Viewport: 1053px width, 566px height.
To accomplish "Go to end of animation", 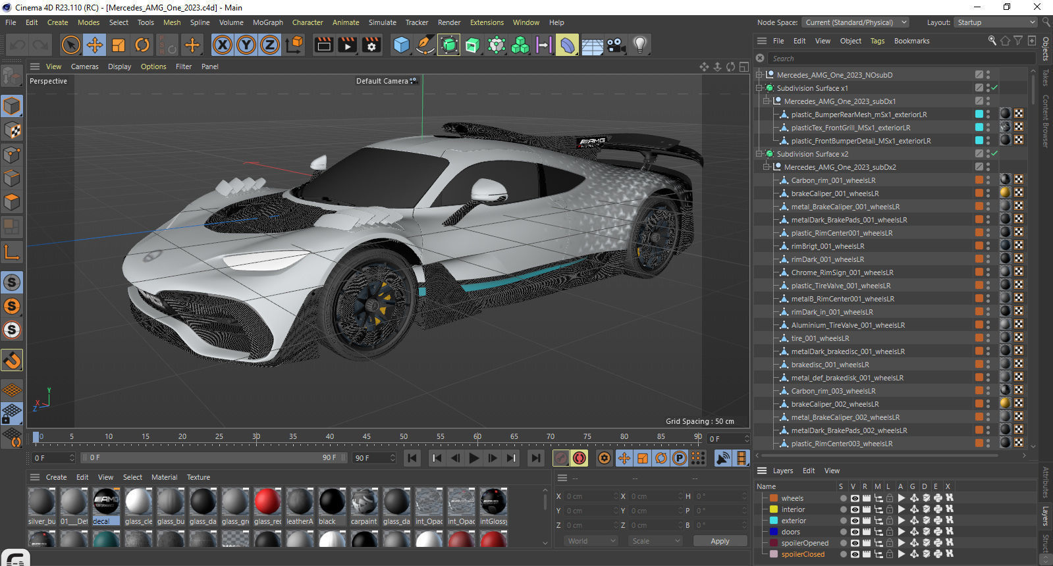I will [536, 458].
